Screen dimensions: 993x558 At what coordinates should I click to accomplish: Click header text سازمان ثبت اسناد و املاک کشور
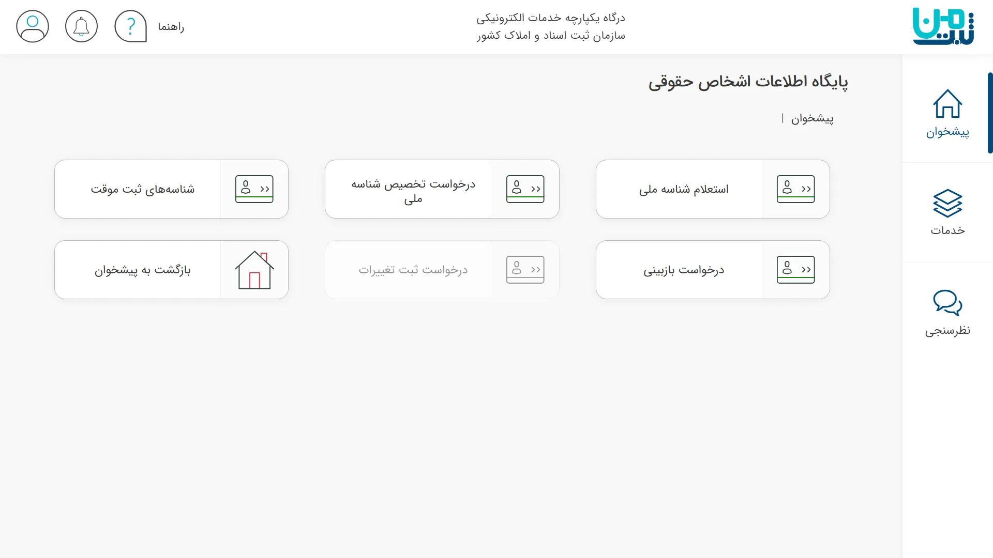pyautogui.click(x=551, y=36)
